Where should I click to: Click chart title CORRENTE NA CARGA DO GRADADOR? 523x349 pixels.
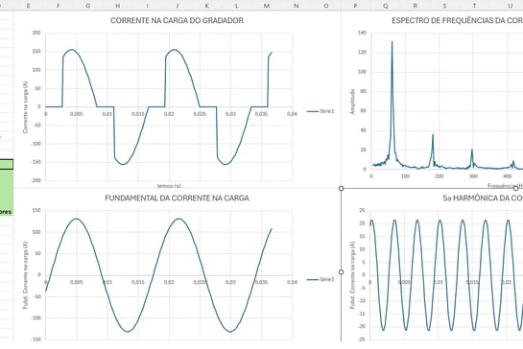point(177,20)
